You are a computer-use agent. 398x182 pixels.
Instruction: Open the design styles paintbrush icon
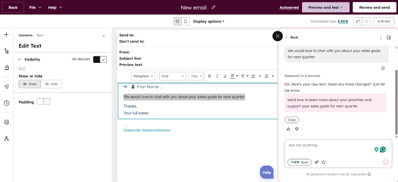point(6,68)
